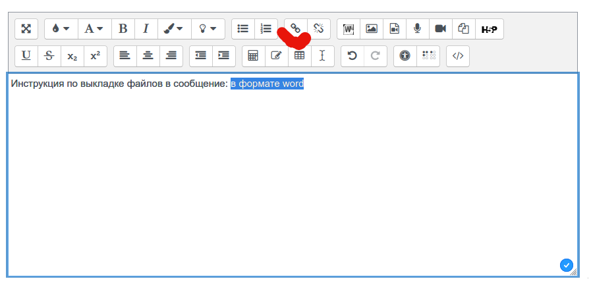Open the paintbrush background color dropdown
Screen dimensions: 591x281
tap(174, 29)
